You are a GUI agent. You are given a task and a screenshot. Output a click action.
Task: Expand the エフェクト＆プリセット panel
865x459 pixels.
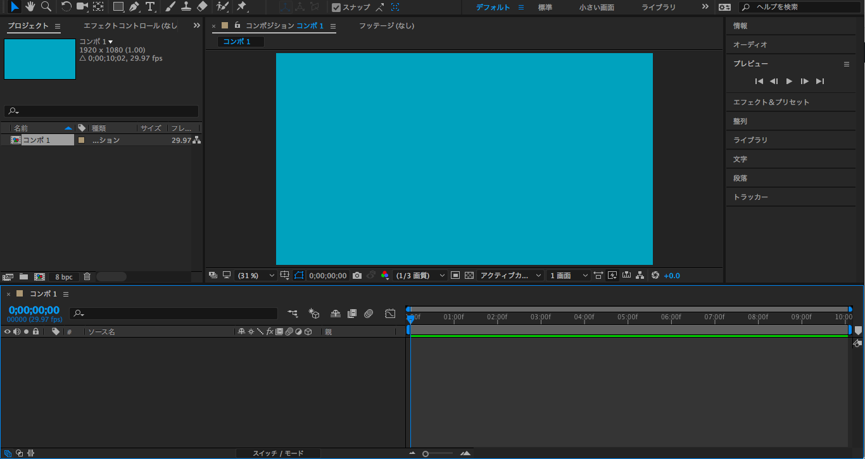(771, 102)
